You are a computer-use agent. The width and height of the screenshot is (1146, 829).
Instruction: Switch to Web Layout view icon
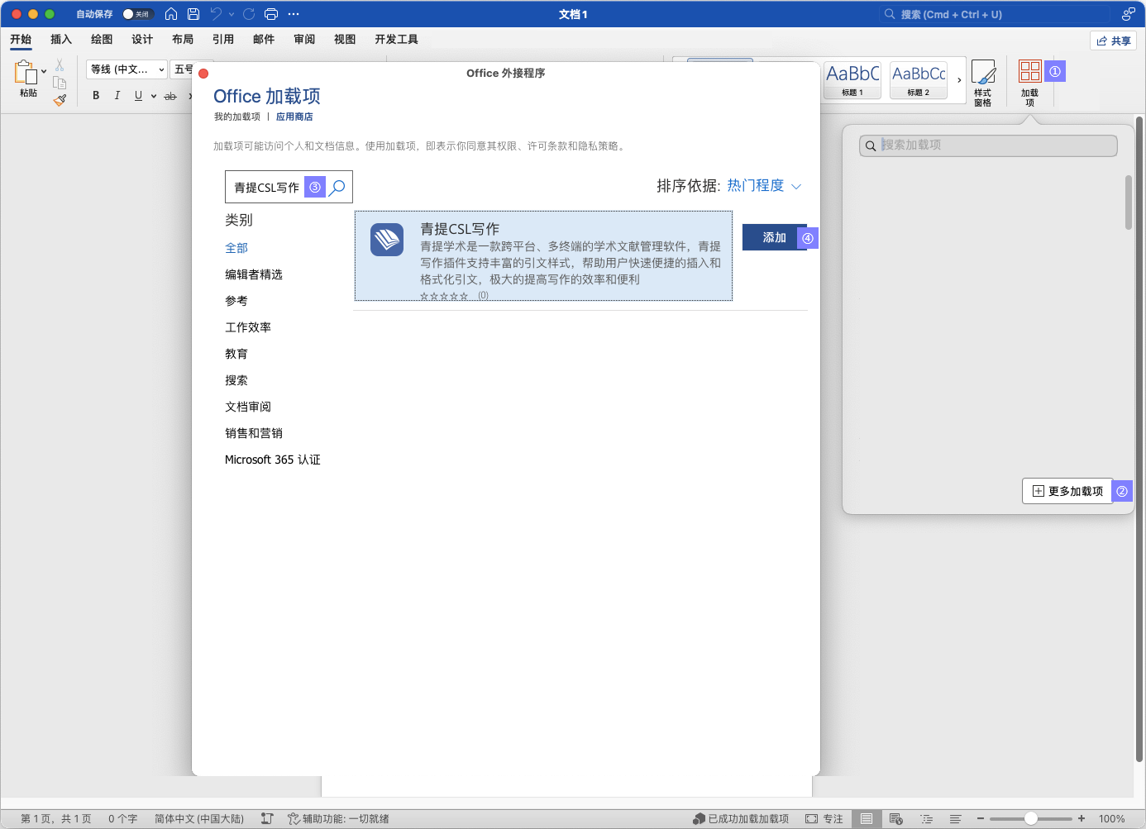pos(896,819)
